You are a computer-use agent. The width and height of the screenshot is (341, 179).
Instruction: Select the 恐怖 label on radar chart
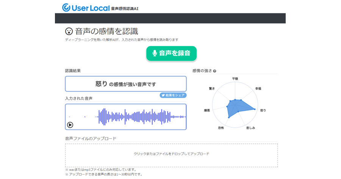(221, 128)
